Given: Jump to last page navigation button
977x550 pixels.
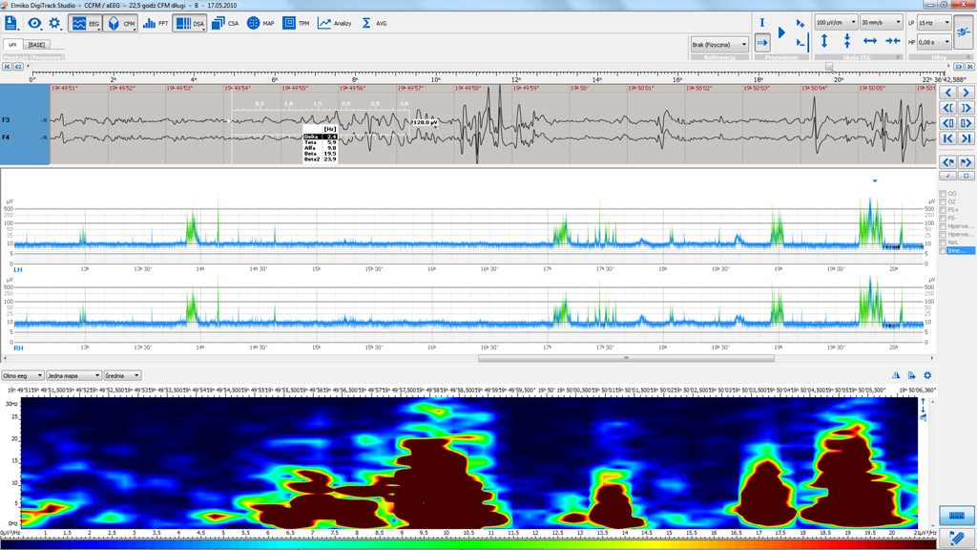Looking at the screenshot, I should [967, 138].
